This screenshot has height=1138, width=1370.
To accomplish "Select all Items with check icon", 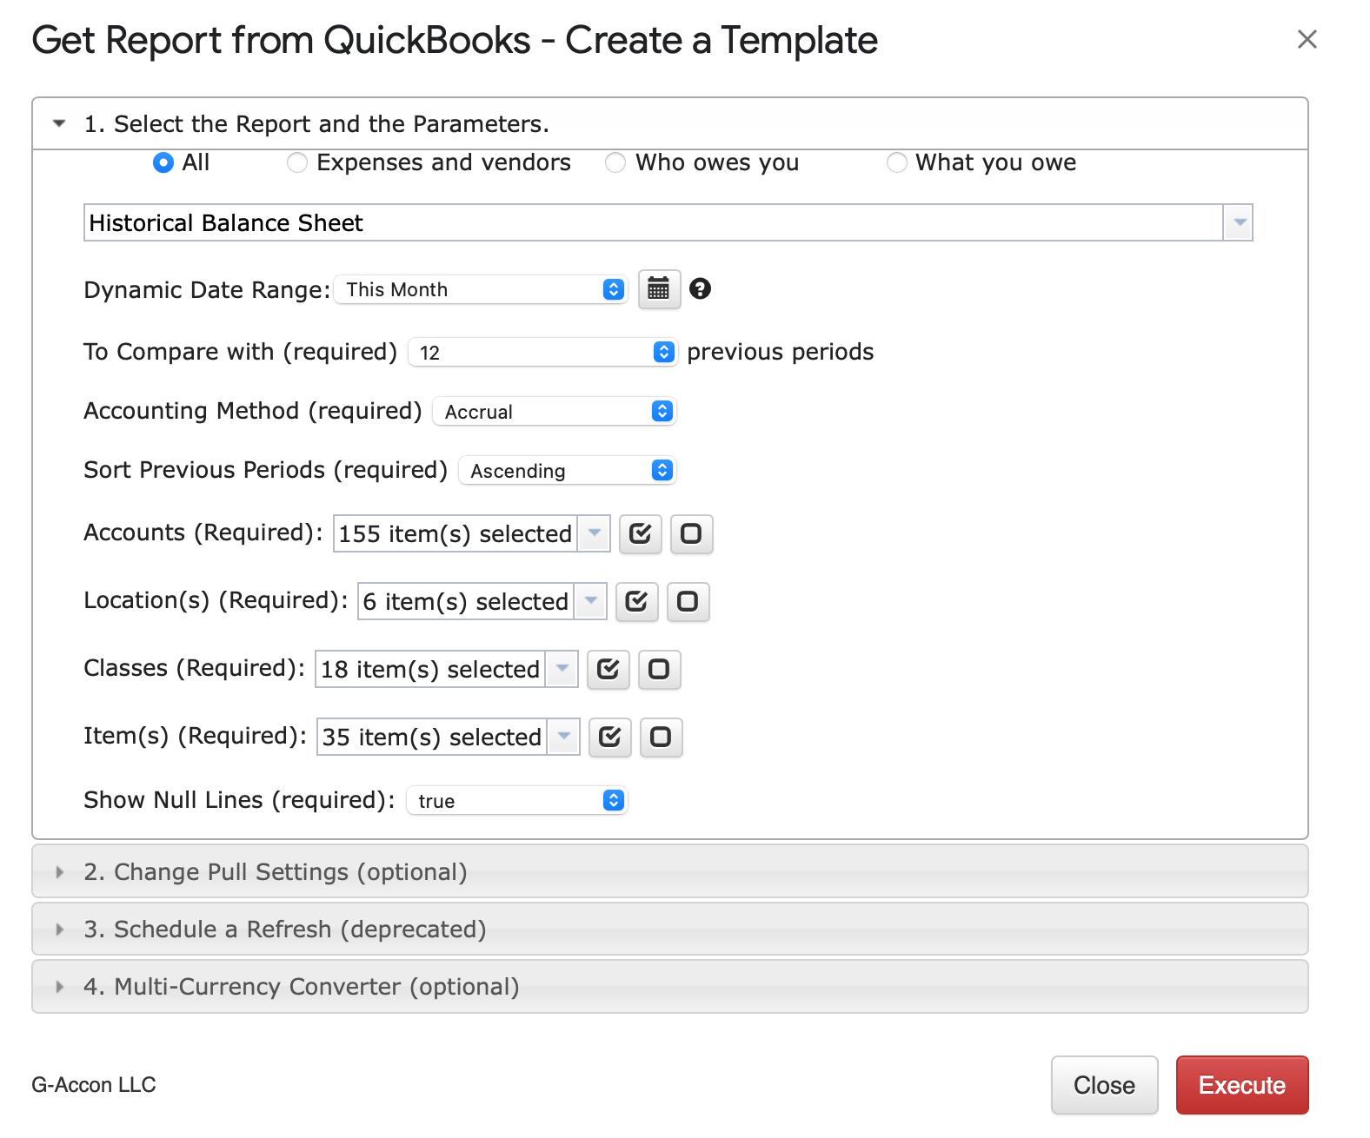I will (x=610, y=737).
